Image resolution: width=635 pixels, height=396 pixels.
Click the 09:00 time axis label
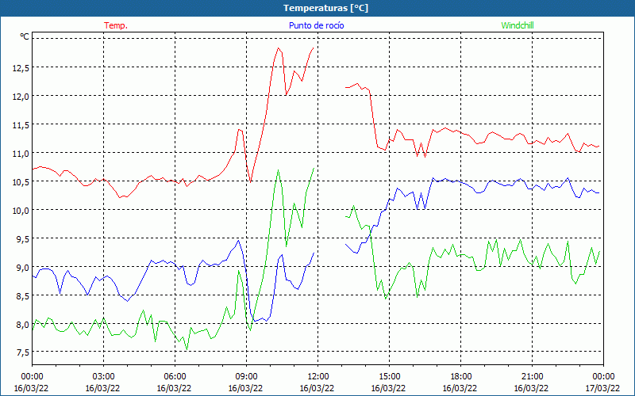[246, 377]
